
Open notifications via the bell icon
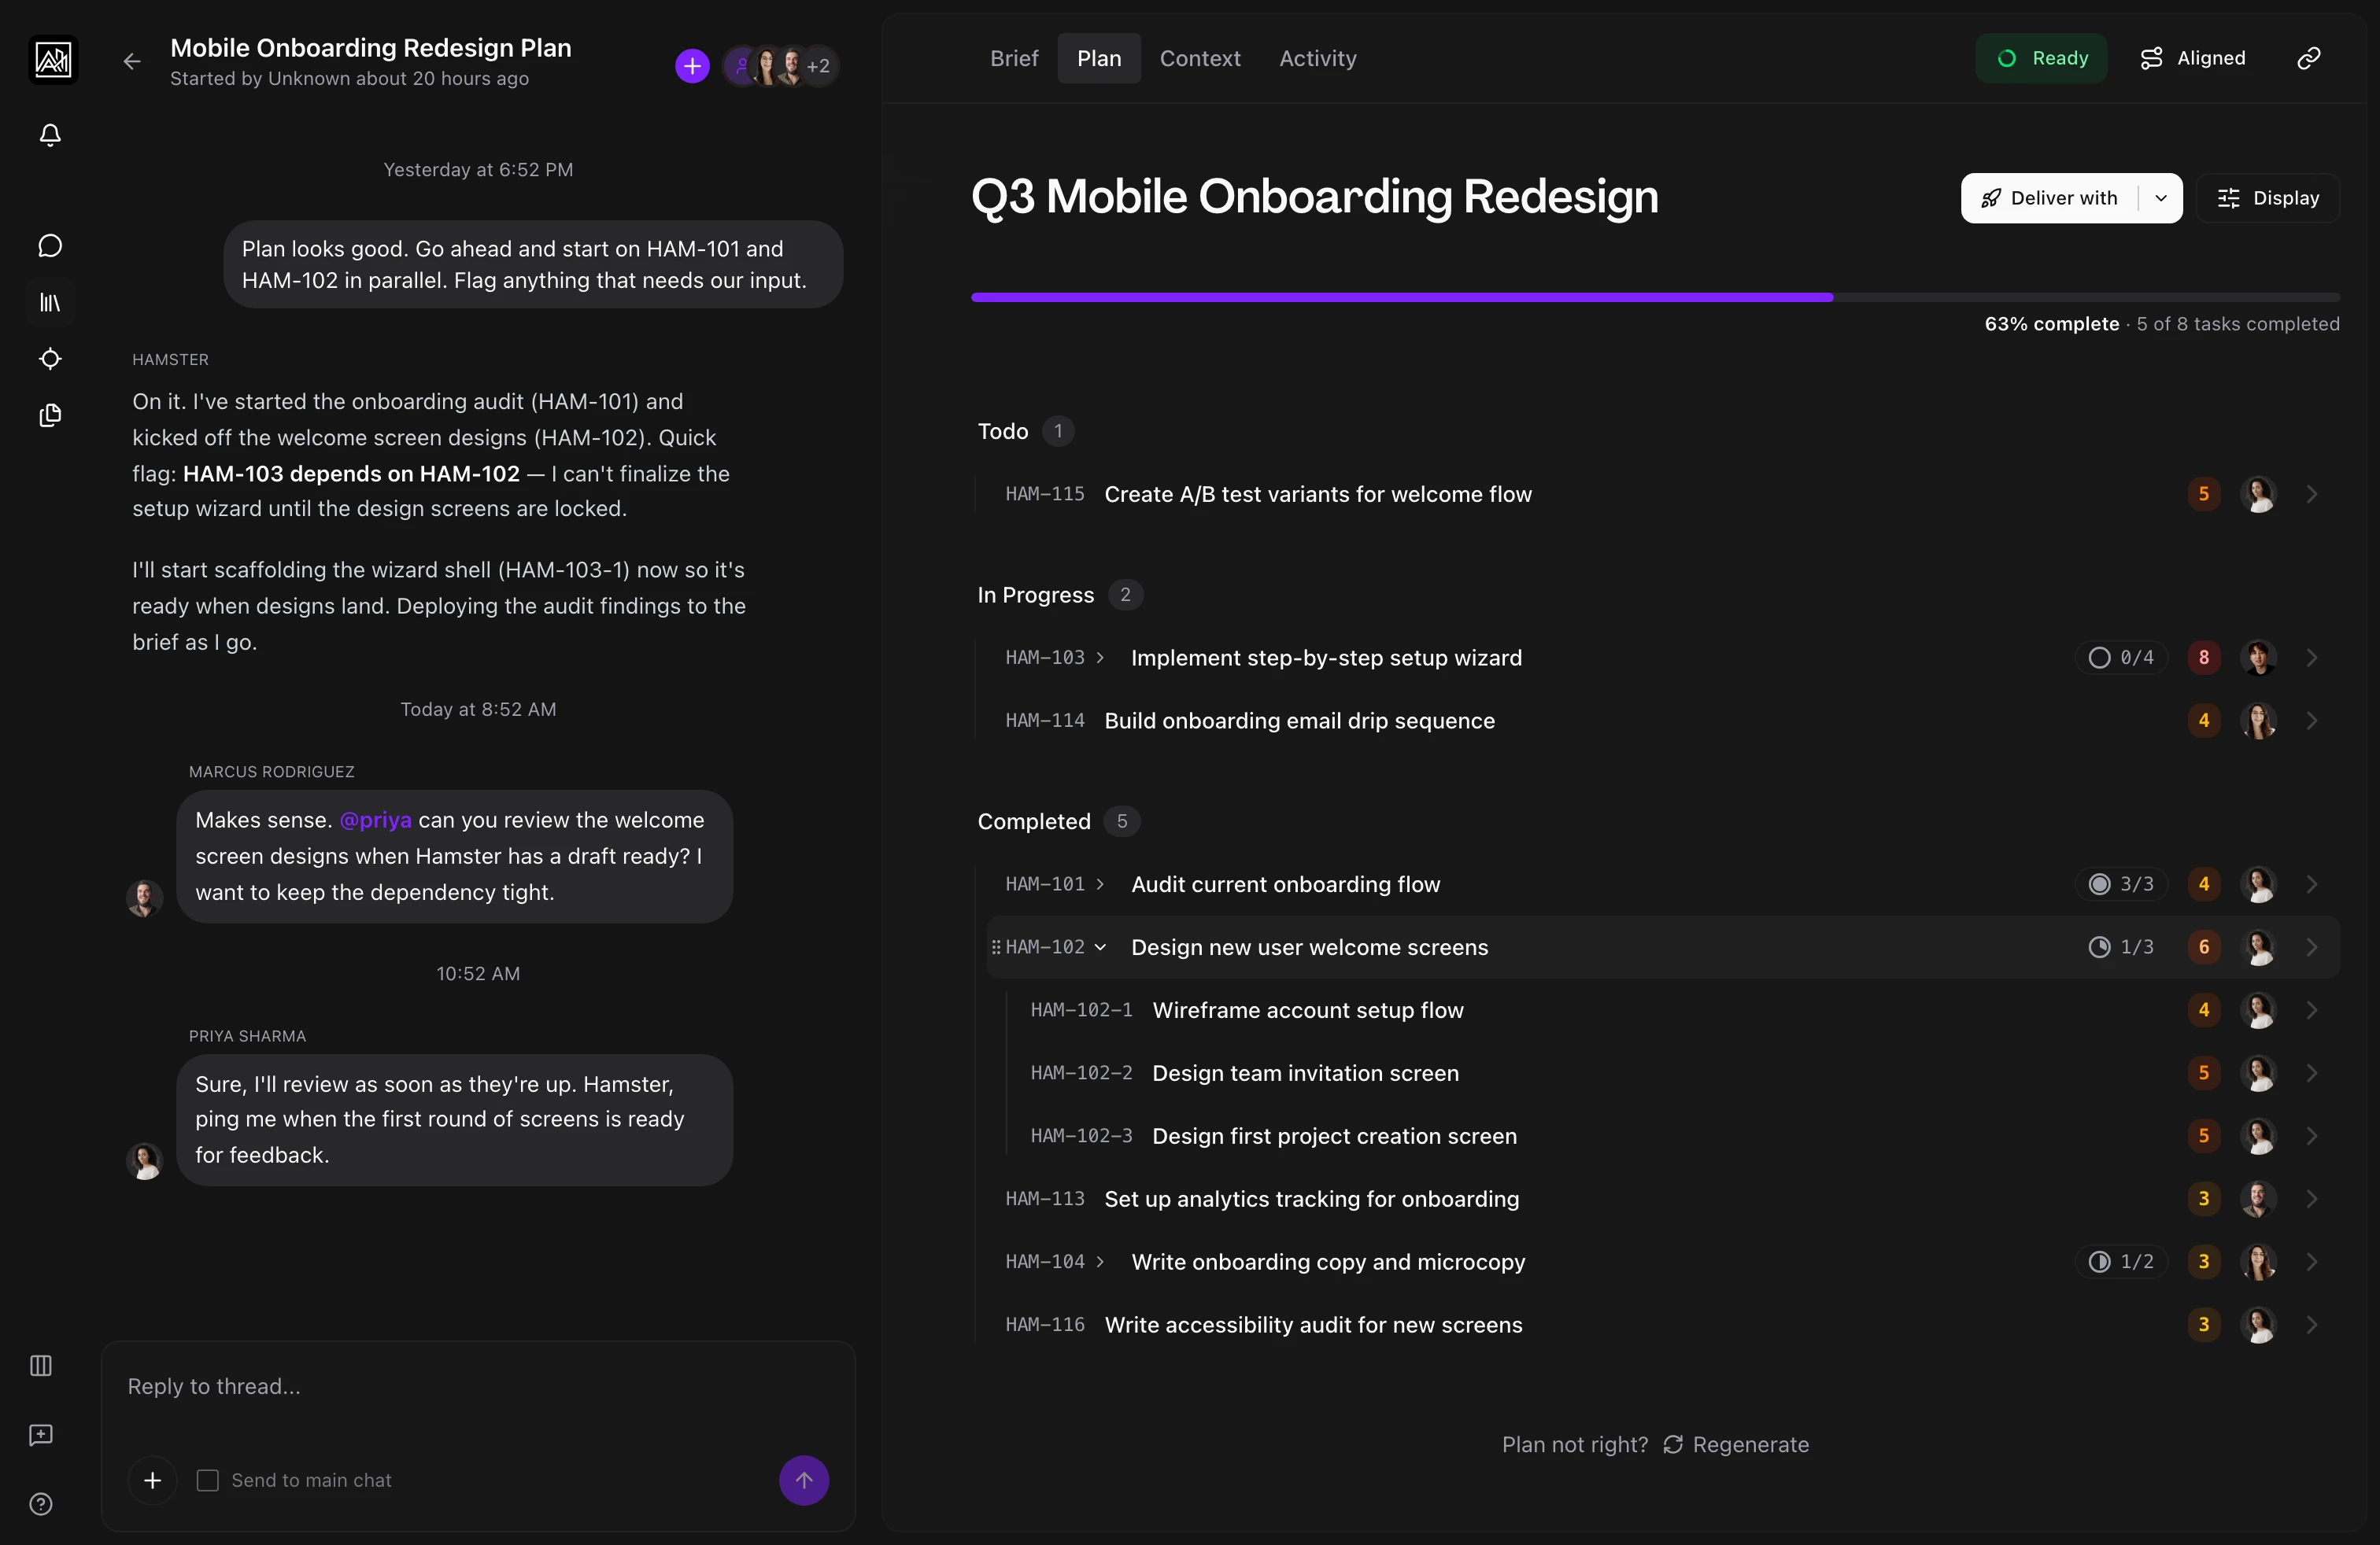[49, 135]
